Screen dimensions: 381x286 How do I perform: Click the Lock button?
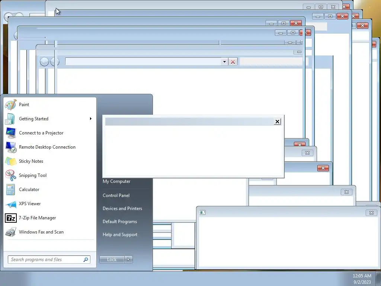pyautogui.click(x=112, y=260)
